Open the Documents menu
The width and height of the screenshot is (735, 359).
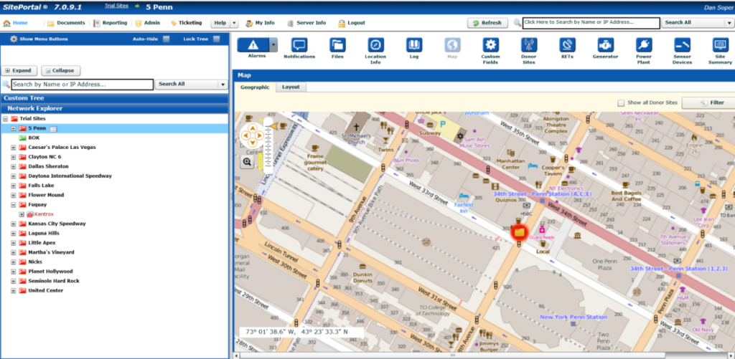[x=65, y=23]
